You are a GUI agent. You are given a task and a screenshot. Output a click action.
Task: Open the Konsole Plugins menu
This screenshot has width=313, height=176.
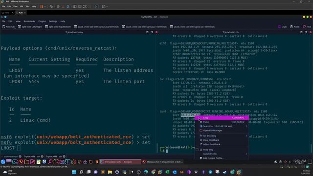42,21
